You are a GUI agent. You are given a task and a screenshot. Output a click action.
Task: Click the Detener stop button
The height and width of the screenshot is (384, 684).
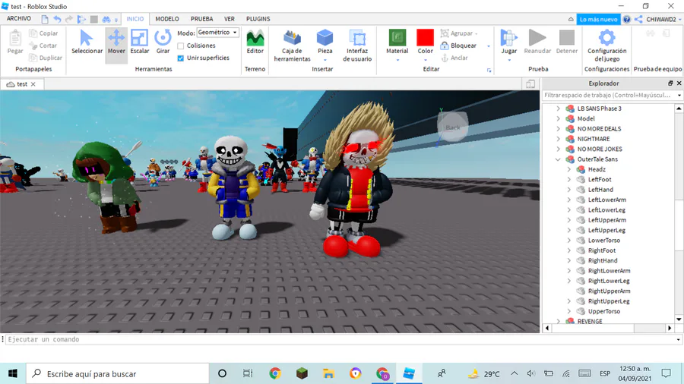click(x=567, y=42)
